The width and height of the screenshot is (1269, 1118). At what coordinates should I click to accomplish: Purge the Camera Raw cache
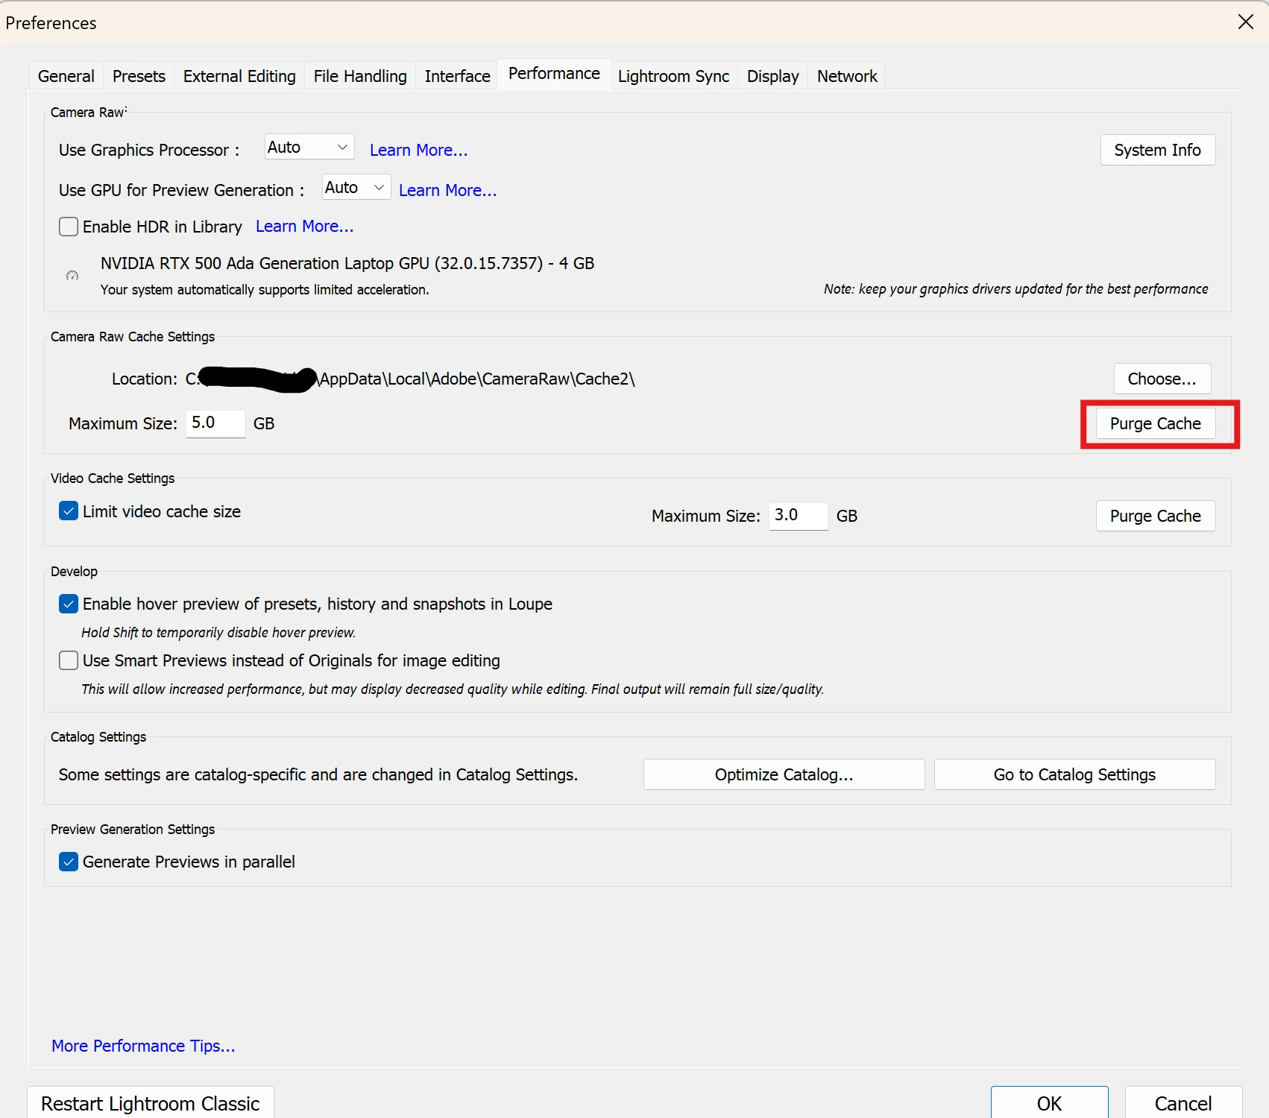click(1156, 423)
